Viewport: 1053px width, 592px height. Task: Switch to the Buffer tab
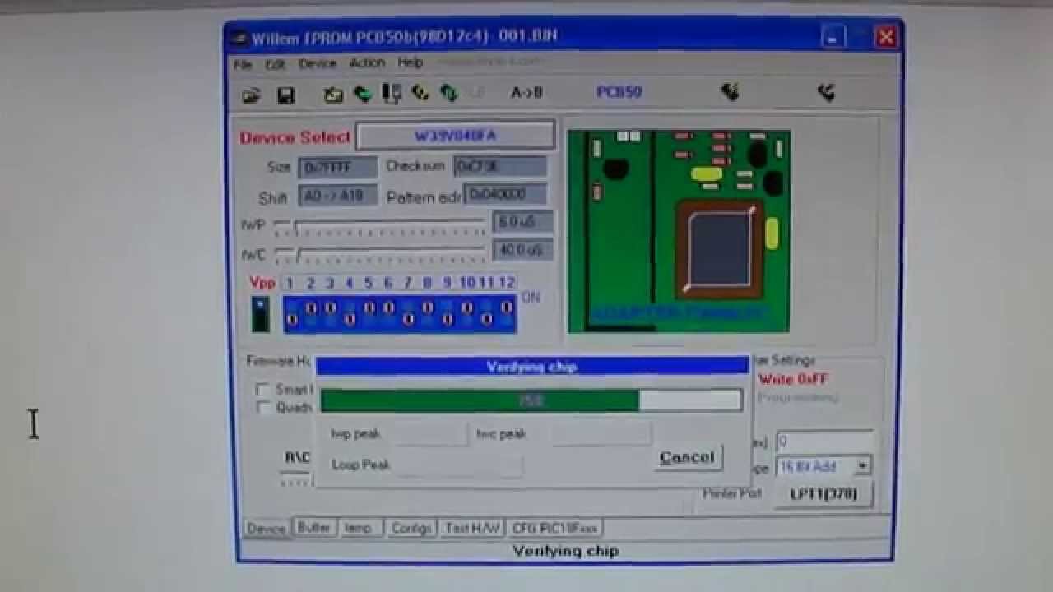point(313,528)
